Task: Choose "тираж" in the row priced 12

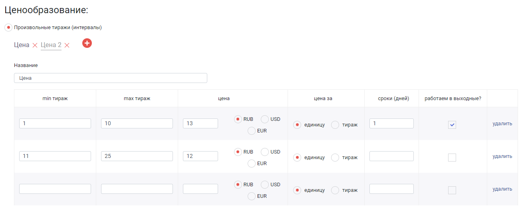Action: tap(335, 158)
